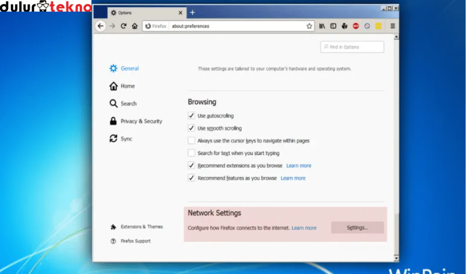Open the Library icon in toolbar

(322, 26)
